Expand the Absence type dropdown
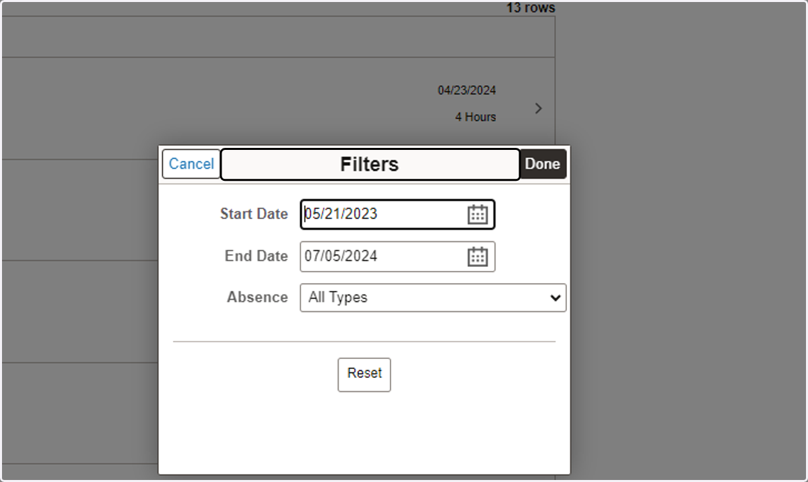 433,297
